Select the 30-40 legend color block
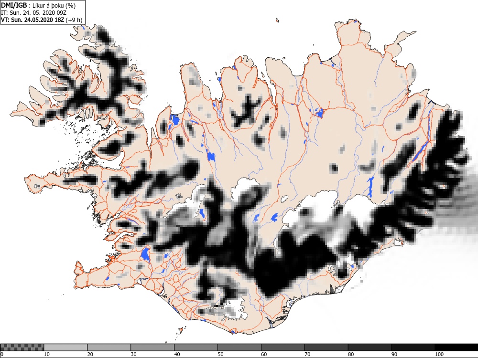Viewport: 478px width, 358px height. coord(152,347)
